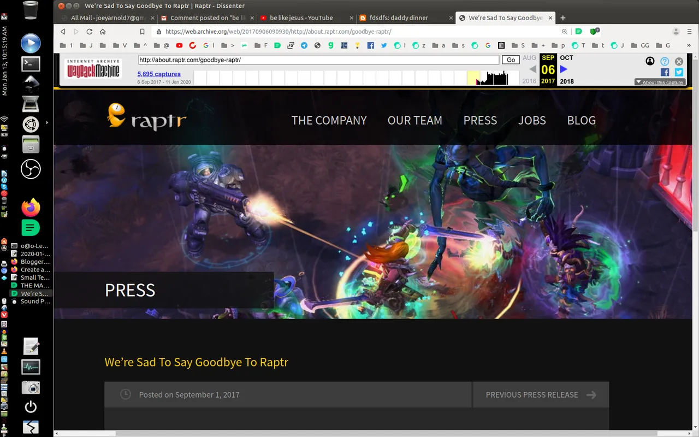Close the Wayback Machine toolbar
This screenshot has height=437, width=699.
[x=679, y=61]
